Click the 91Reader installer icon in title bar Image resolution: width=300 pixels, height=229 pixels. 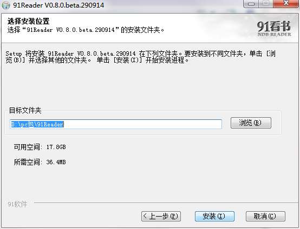click(6, 5)
